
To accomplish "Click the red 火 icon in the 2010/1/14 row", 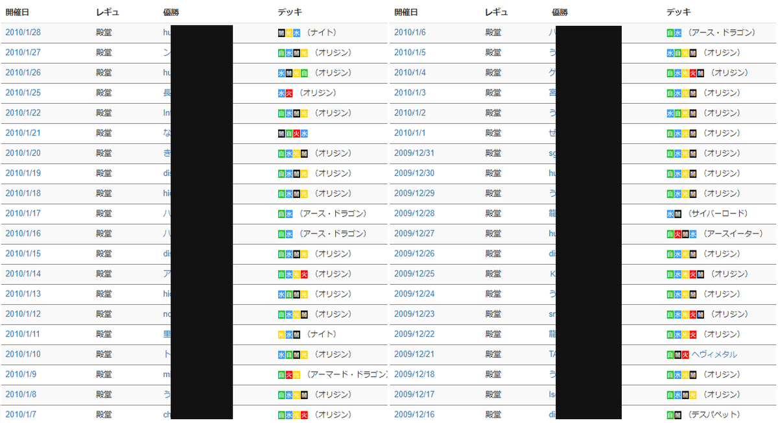I will click(x=304, y=274).
